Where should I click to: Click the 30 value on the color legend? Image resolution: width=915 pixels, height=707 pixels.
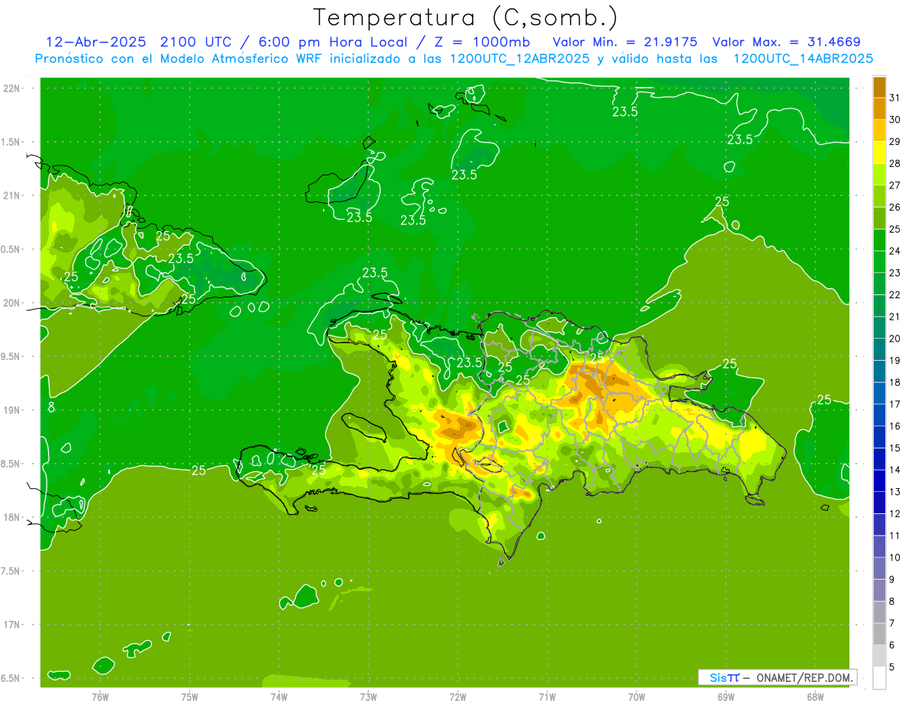pos(895,120)
